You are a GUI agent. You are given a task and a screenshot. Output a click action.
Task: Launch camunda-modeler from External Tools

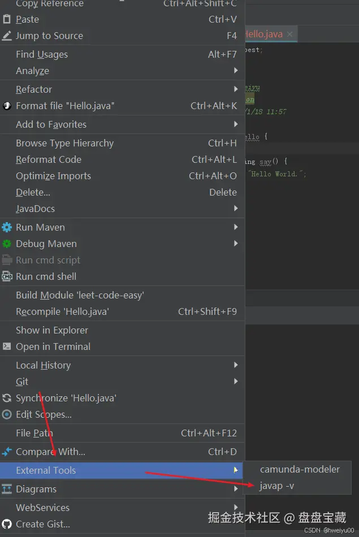pyautogui.click(x=300, y=469)
